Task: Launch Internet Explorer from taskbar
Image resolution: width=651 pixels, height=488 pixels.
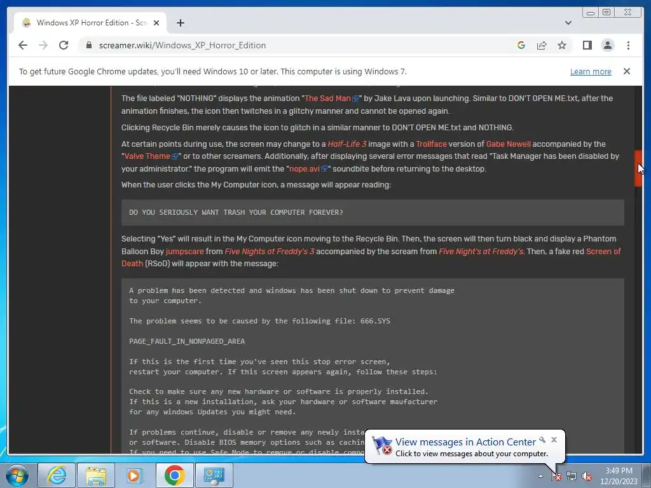Action: point(57,475)
